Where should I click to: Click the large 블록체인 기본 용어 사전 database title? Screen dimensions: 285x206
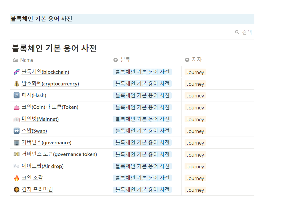point(54,49)
